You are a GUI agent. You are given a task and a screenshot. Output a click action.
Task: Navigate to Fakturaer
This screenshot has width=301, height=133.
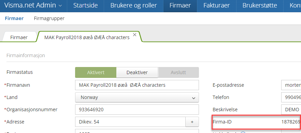tap(216, 5)
